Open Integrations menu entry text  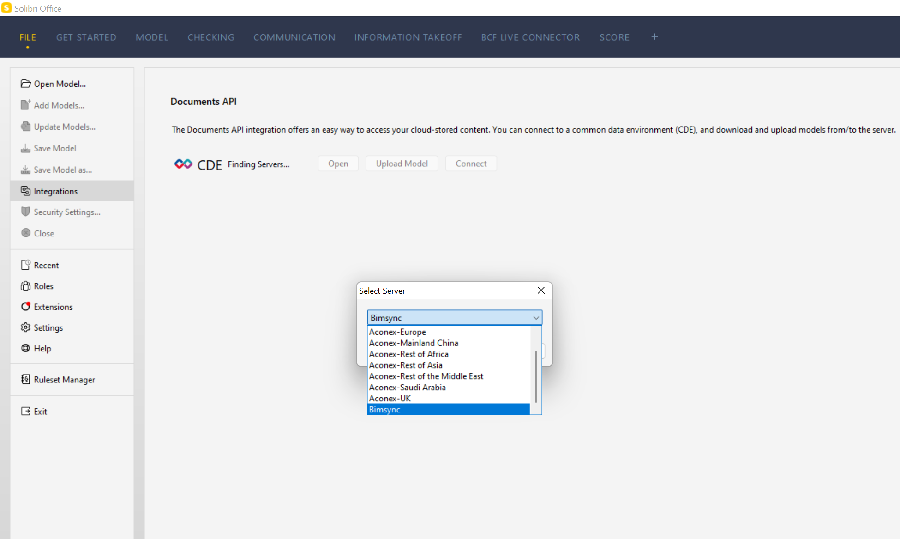pyautogui.click(x=55, y=191)
